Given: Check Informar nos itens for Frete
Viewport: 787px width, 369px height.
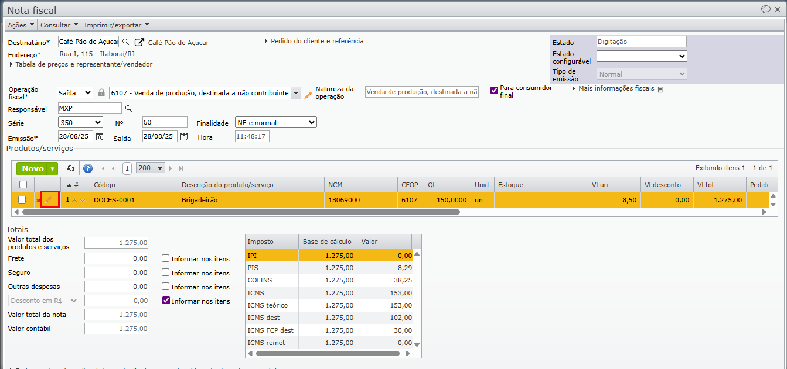Looking at the screenshot, I should [166, 258].
